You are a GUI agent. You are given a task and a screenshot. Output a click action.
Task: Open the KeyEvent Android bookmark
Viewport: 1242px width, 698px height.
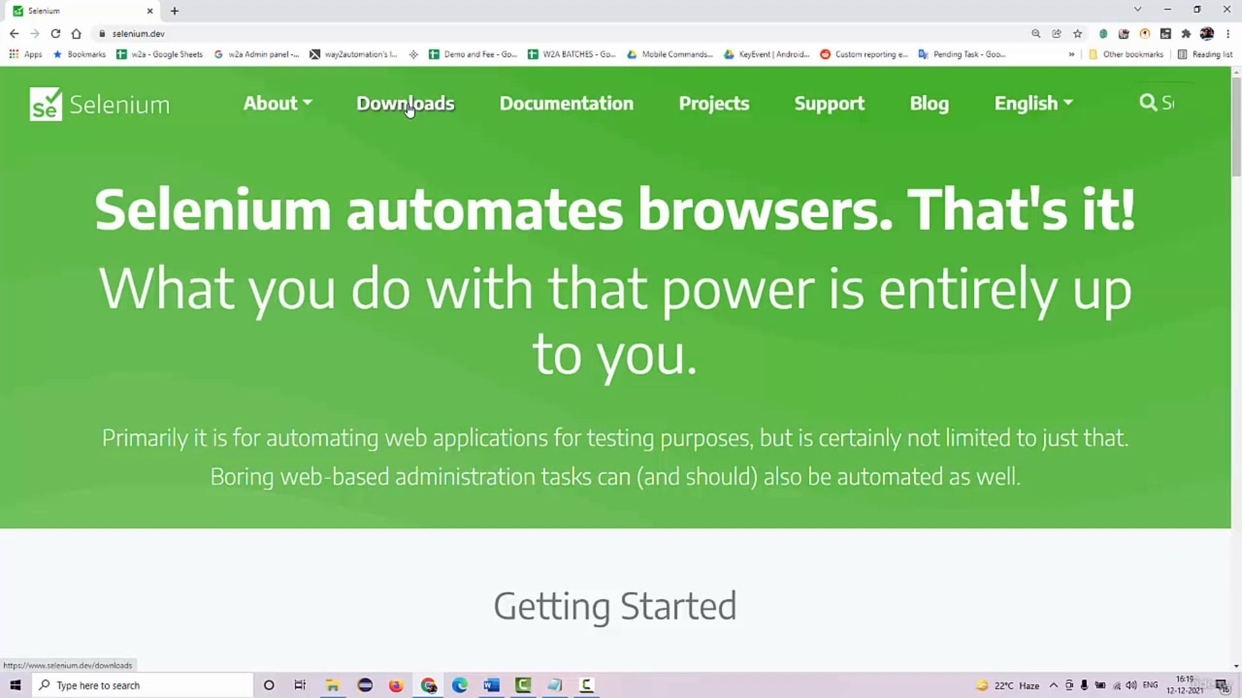tap(767, 54)
